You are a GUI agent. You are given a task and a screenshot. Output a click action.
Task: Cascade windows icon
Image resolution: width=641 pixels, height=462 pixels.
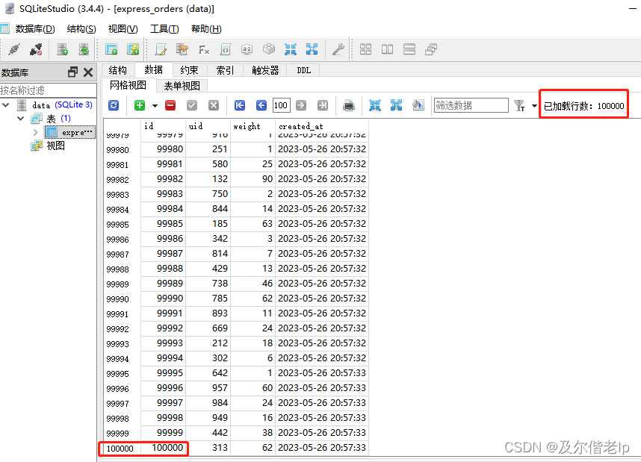coord(431,49)
